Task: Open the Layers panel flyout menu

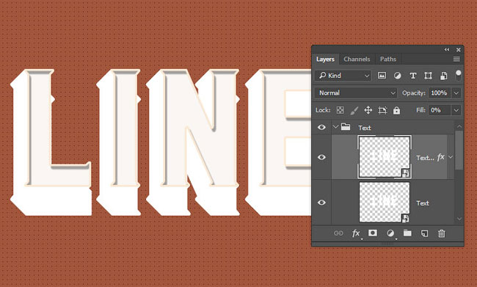Action: pos(456,59)
